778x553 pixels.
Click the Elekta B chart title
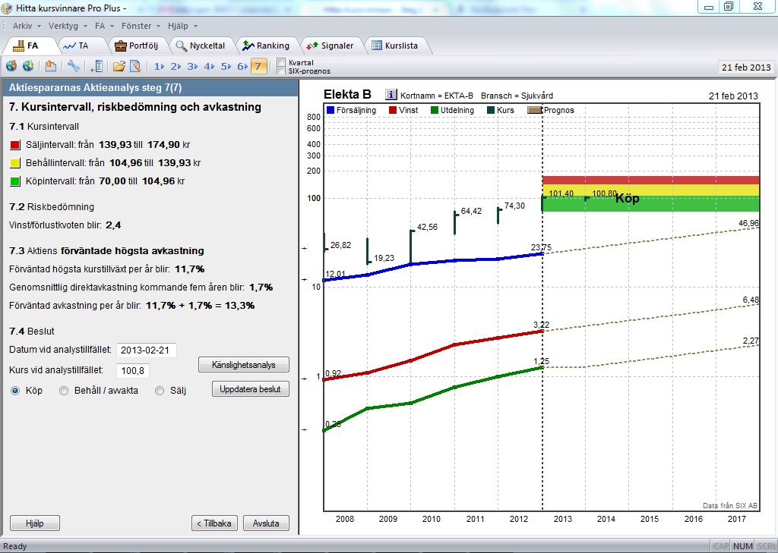[347, 95]
